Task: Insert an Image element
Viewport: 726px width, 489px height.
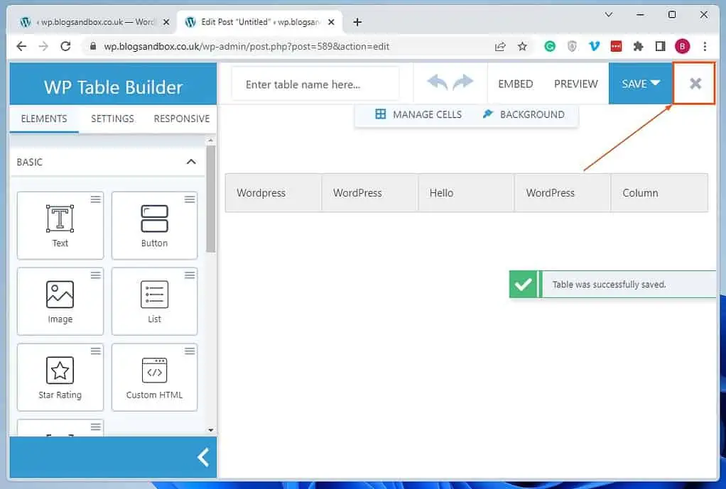Action: [x=60, y=301]
